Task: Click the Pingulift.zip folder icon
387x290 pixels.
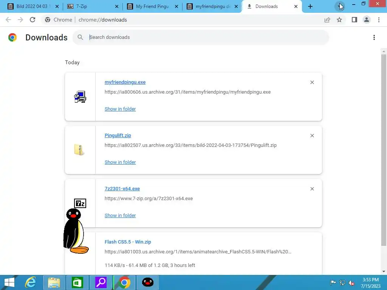Action: pos(79,150)
